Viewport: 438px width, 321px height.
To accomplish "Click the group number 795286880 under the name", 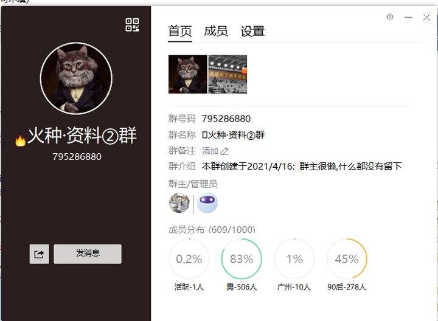I will pyautogui.click(x=77, y=157).
